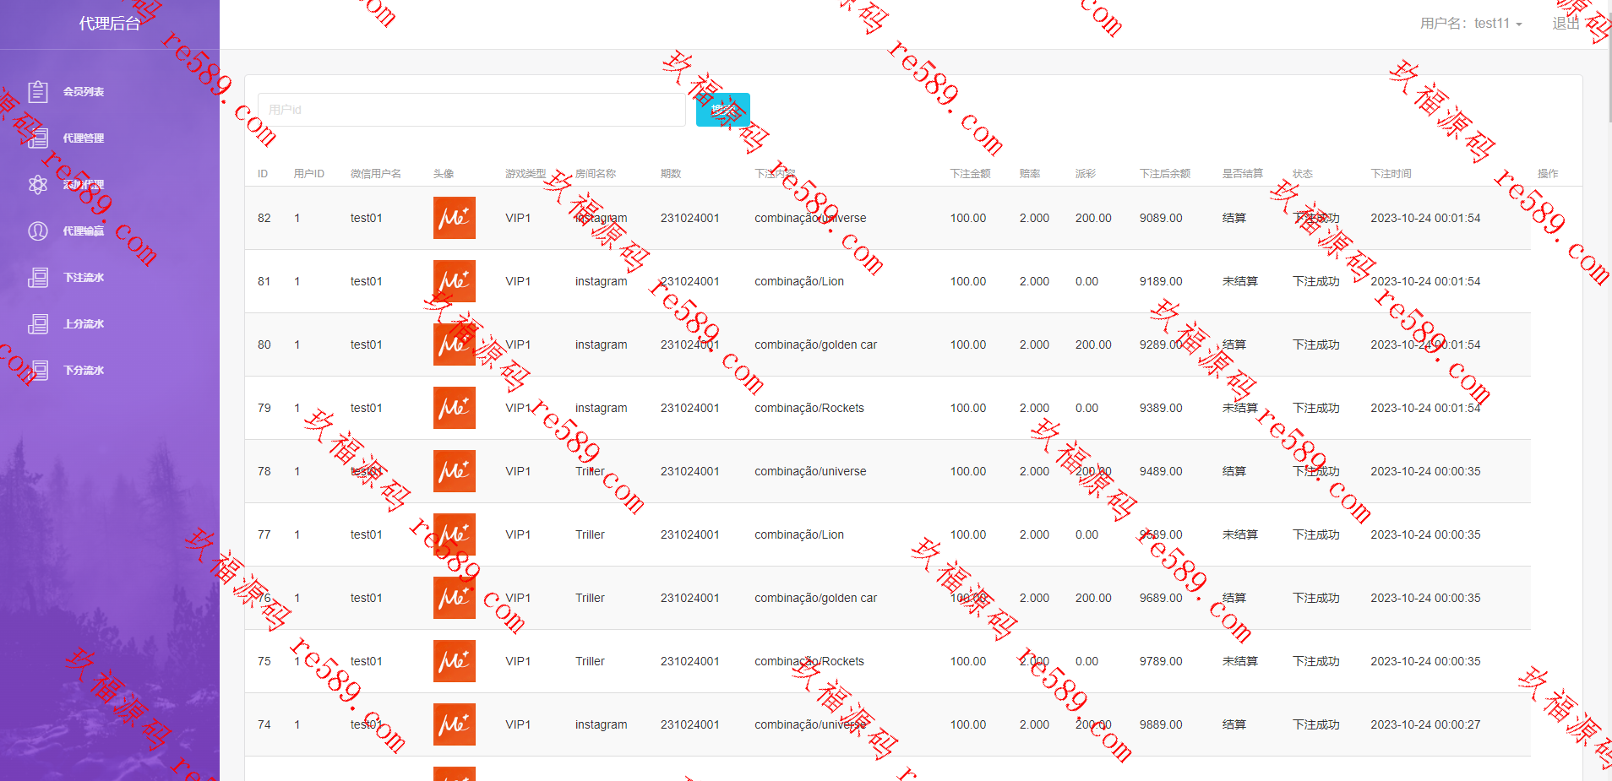Click the avatar thumbnail in row ID 77
This screenshot has width=1612, height=781.
click(455, 534)
